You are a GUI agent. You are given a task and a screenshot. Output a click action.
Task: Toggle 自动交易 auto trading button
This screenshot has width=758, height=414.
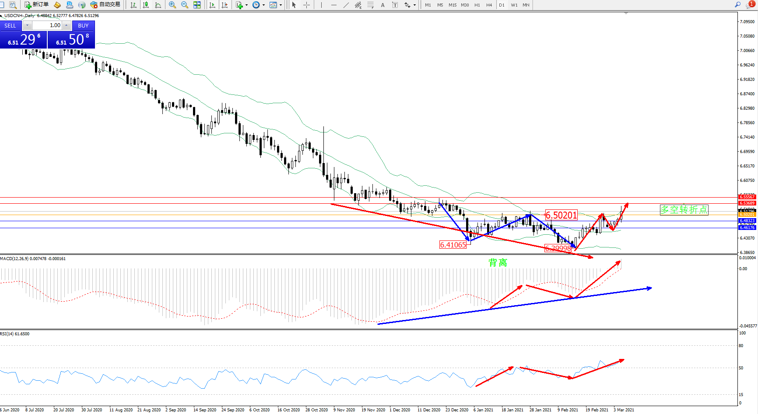tap(105, 5)
